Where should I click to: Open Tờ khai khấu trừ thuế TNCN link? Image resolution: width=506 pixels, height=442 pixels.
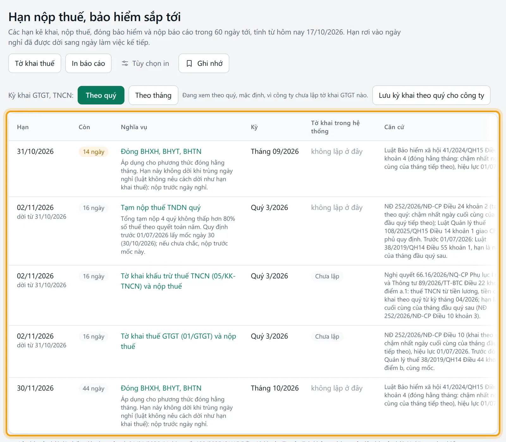point(178,281)
